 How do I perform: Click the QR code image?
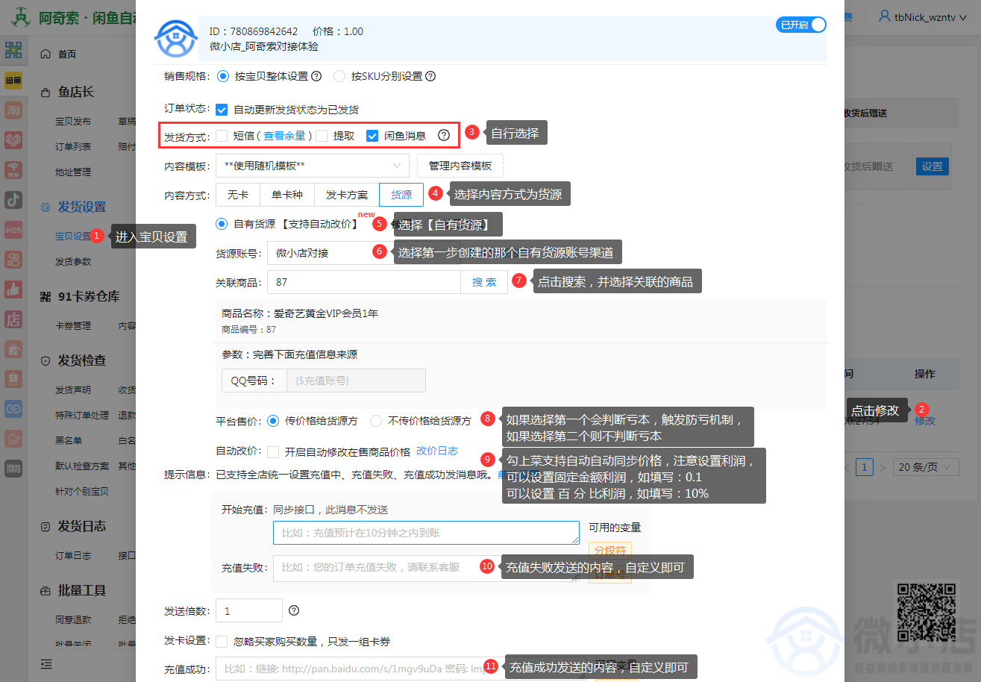pyautogui.click(x=927, y=613)
